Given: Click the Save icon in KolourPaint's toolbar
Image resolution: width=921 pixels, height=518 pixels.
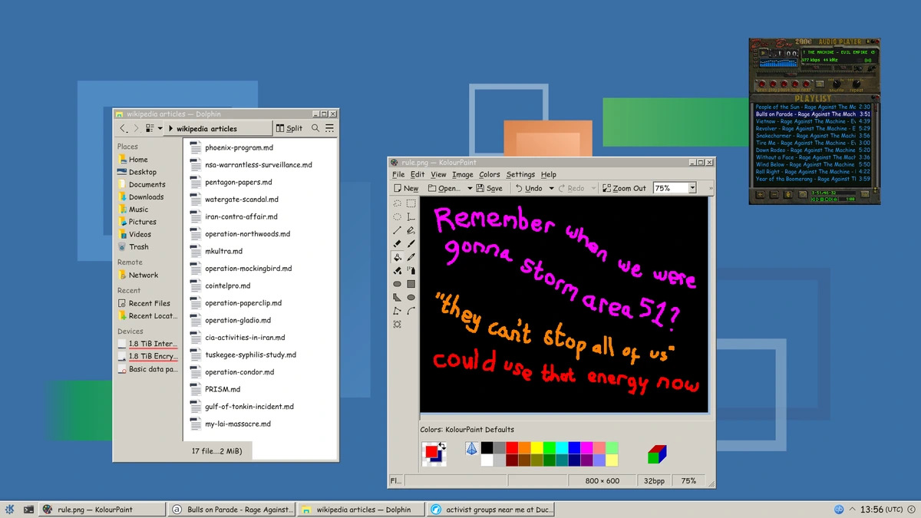Looking at the screenshot, I should pyautogui.click(x=490, y=187).
